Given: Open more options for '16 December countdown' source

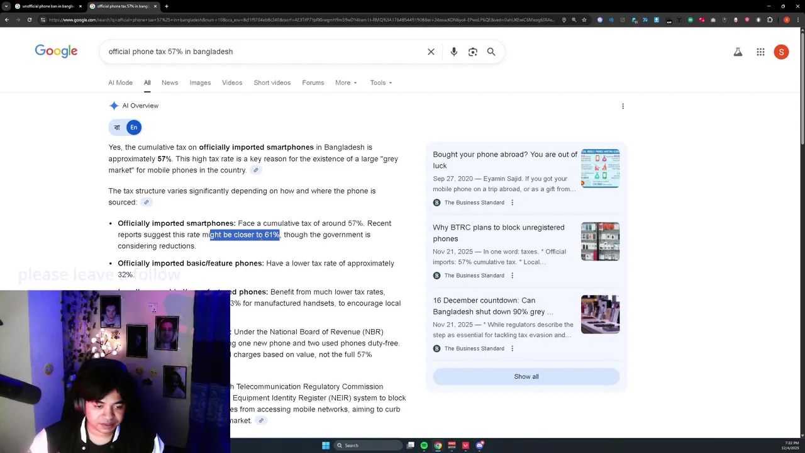Looking at the screenshot, I should pos(512,349).
